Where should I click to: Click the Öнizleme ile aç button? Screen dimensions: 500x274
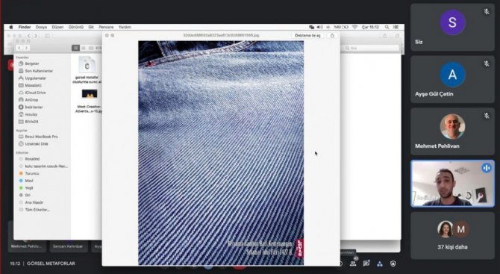tap(307, 35)
